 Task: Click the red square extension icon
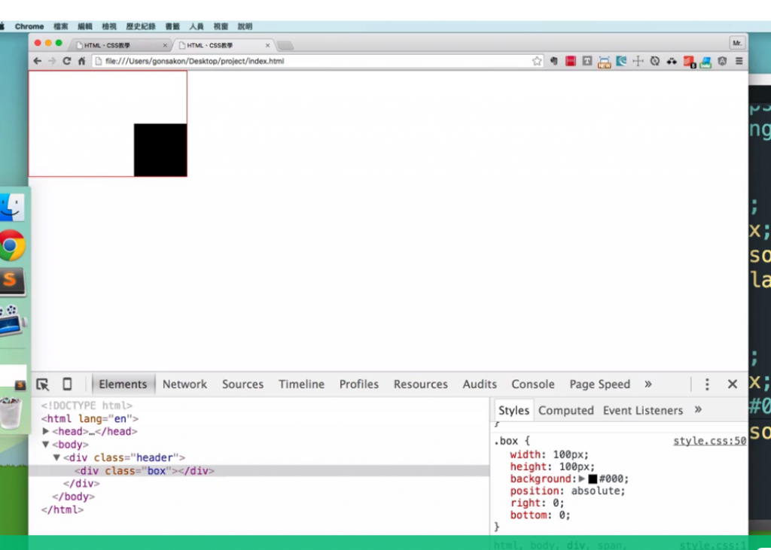tap(571, 61)
